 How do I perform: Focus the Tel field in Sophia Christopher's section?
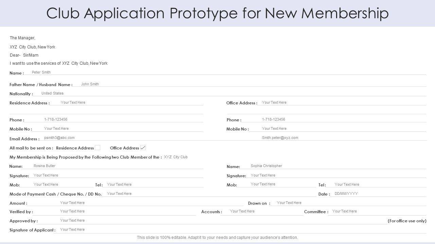pyautogui.click(x=377, y=184)
